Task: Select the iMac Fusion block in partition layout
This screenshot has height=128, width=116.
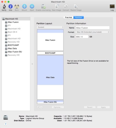Action: (50, 40)
